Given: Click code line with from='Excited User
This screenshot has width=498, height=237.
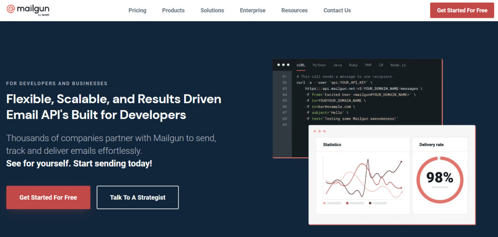Looking at the screenshot, I should [360, 94].
